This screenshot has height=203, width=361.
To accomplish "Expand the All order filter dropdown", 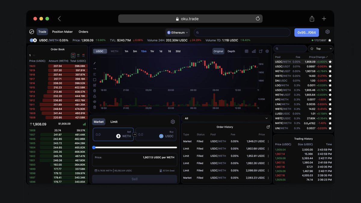I will click(227, 118).
